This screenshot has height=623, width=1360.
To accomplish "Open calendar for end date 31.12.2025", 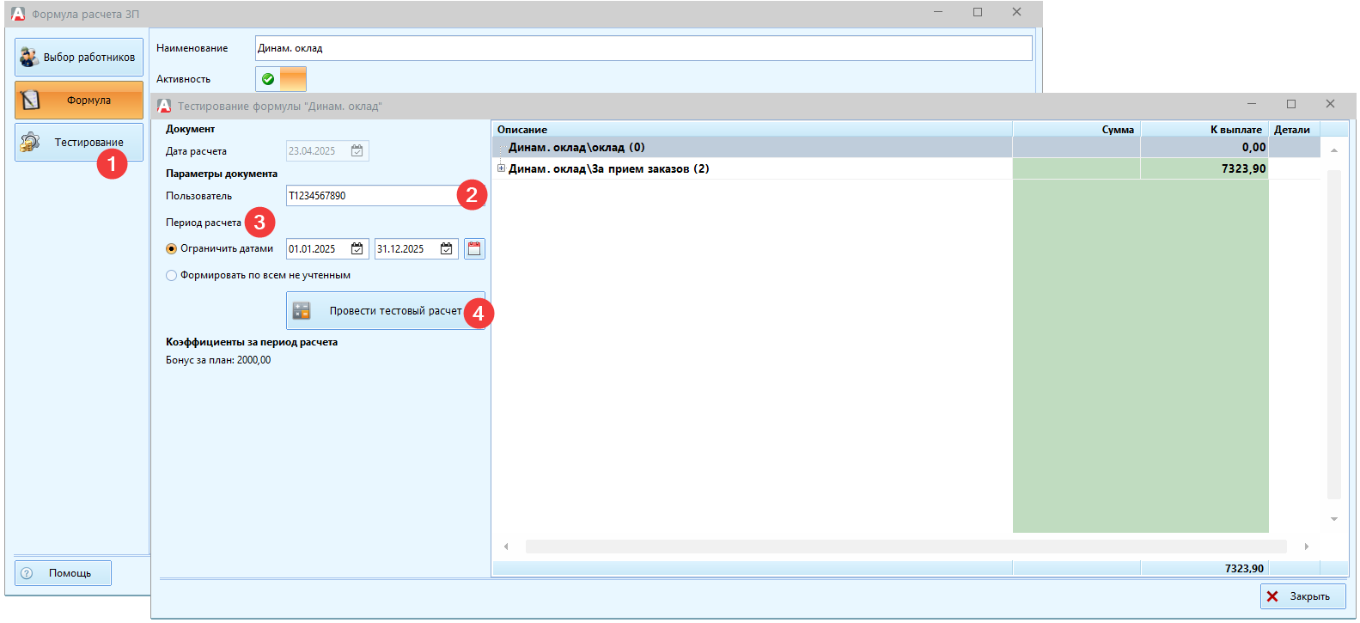I will tap(447, 249).
